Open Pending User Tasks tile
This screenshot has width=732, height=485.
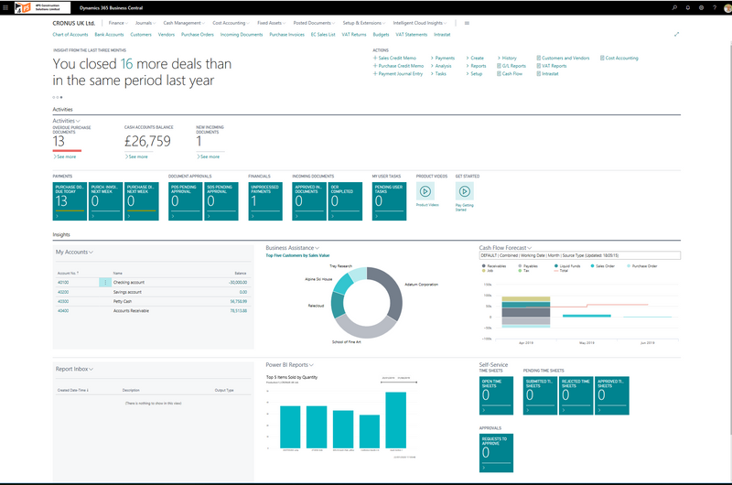click(x=390, y=201)
